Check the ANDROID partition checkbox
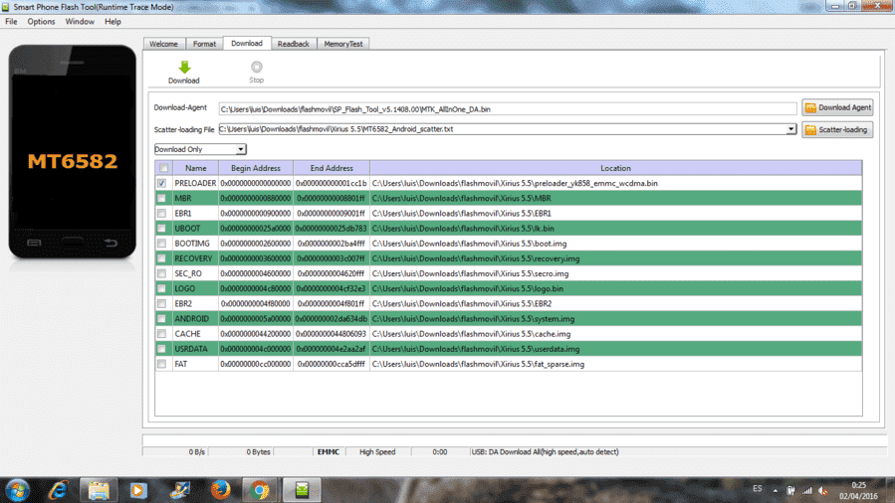The width and height of the screenshot is (895, 503). point(162,319)
